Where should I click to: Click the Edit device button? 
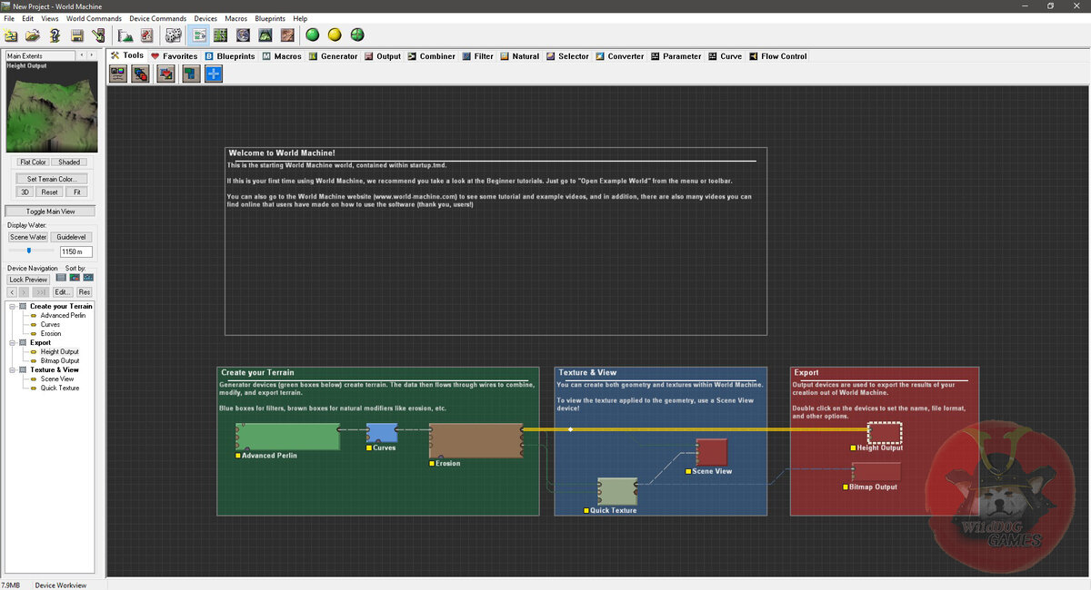[x=62, y=292]
